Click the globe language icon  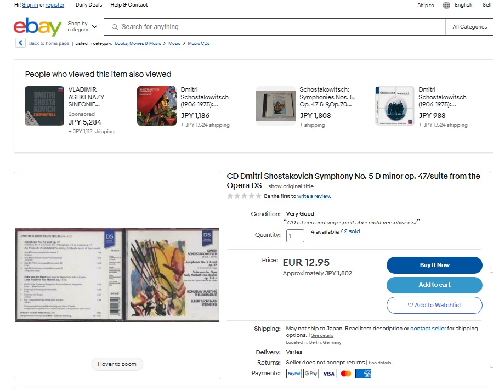click(446, 5)
